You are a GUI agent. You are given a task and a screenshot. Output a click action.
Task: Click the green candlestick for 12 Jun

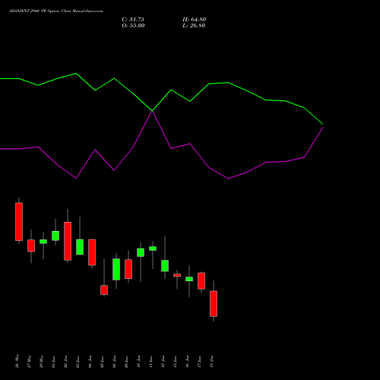point(165,266)
